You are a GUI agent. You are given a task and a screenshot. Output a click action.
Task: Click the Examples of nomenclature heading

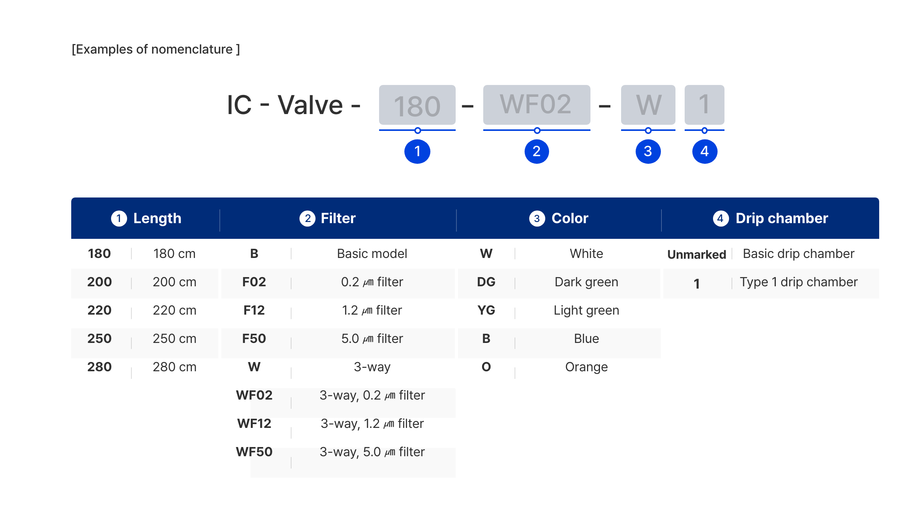(156, 49)
